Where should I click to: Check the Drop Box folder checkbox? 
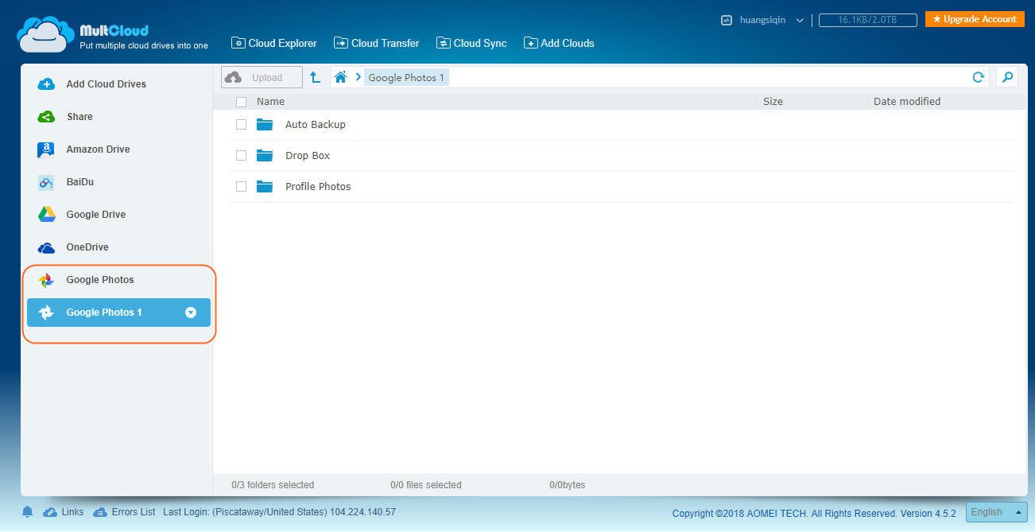point(241,155)
